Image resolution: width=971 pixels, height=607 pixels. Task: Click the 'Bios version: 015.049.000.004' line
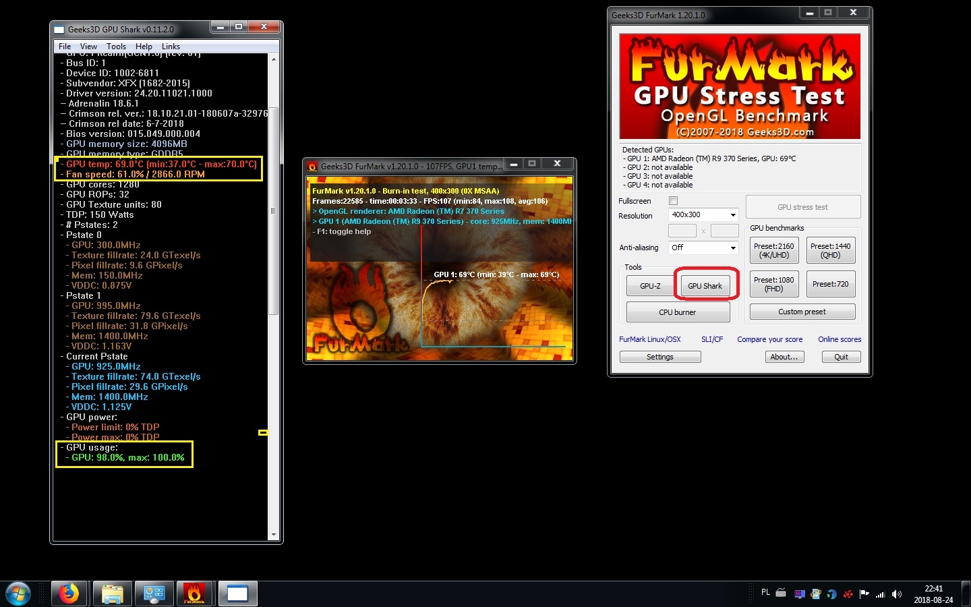tap(130, 134)
